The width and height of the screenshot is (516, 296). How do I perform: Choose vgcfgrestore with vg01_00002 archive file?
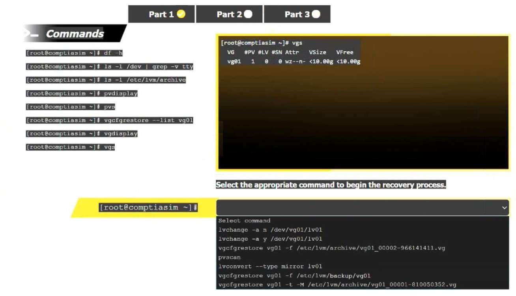[331, 248]
